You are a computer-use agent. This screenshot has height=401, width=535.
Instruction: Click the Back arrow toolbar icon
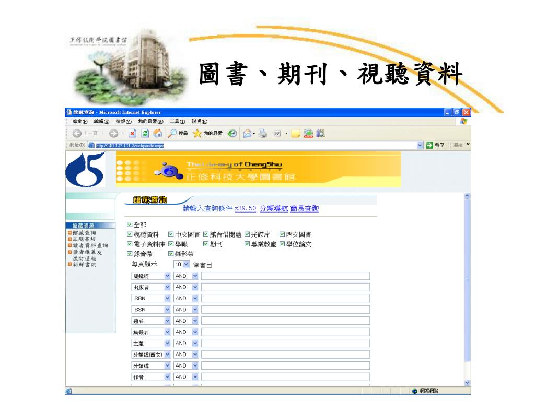(x=77, y=134)
